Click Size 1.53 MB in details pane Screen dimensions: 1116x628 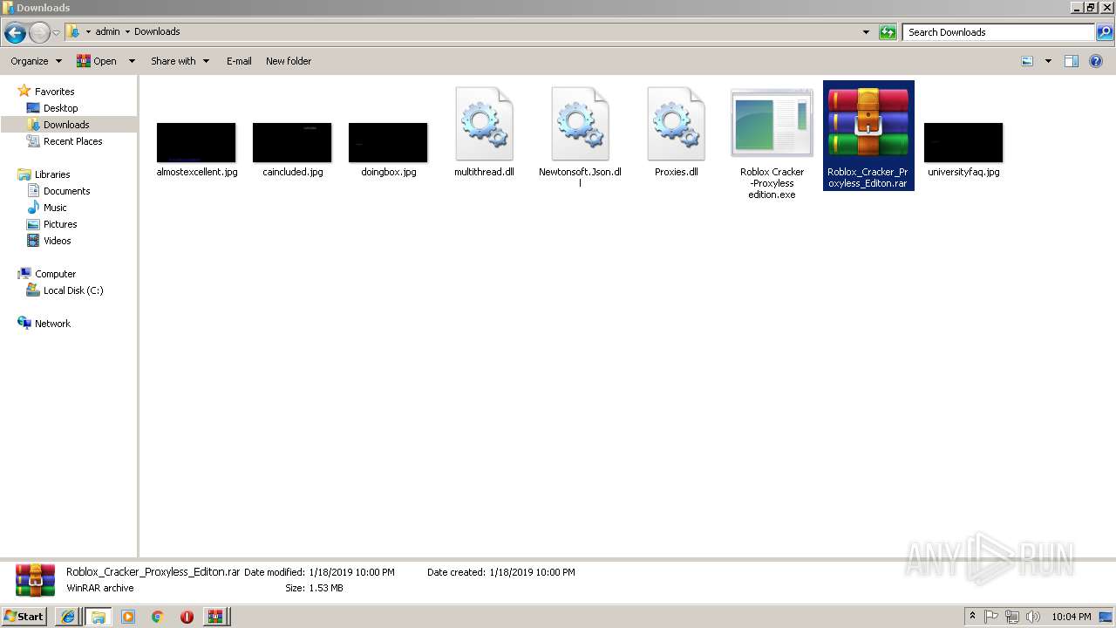[x=314, y=588]
